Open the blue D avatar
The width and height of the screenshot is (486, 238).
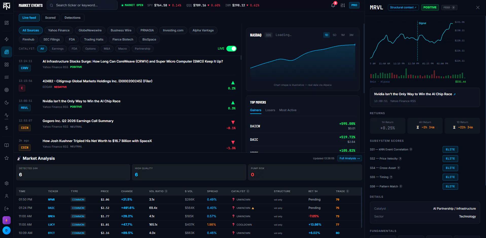(7, 230)
